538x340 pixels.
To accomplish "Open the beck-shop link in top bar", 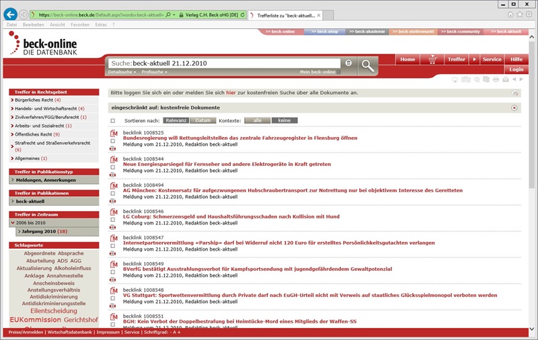I will [x=325, y=32].
